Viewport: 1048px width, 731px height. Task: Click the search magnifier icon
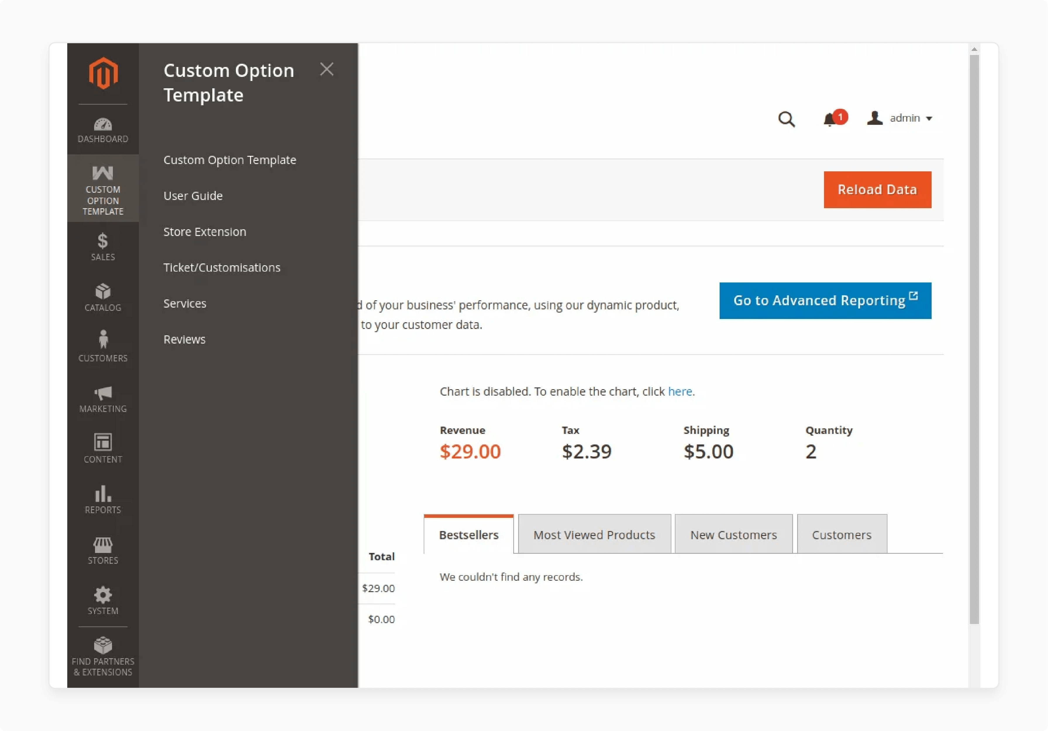click(x=787, y=119)
